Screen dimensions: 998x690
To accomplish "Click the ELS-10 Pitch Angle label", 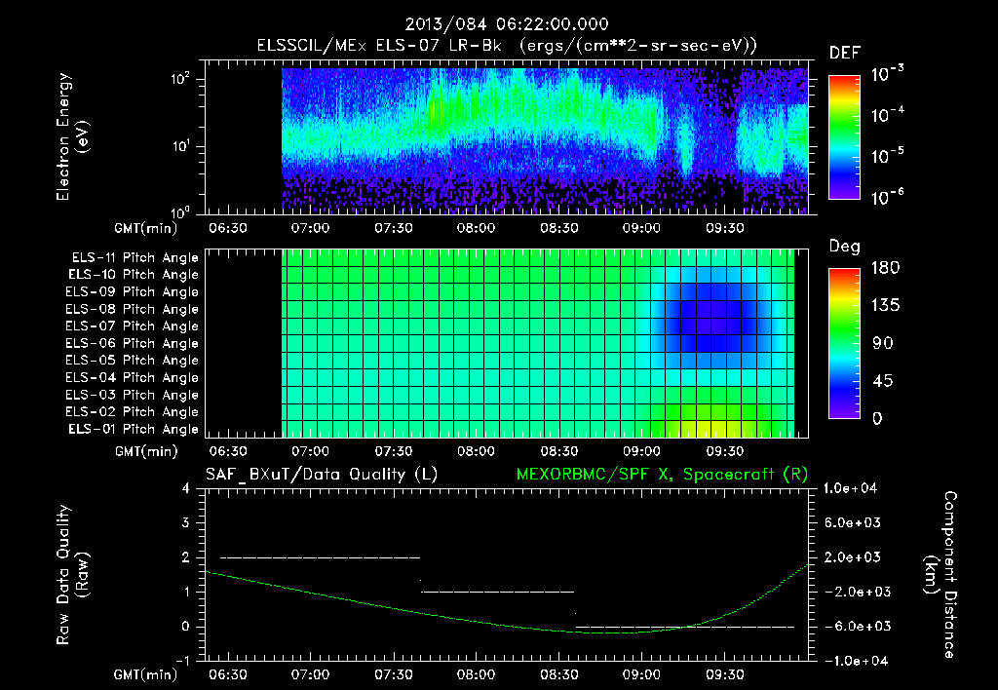I will tap(134, 275).
